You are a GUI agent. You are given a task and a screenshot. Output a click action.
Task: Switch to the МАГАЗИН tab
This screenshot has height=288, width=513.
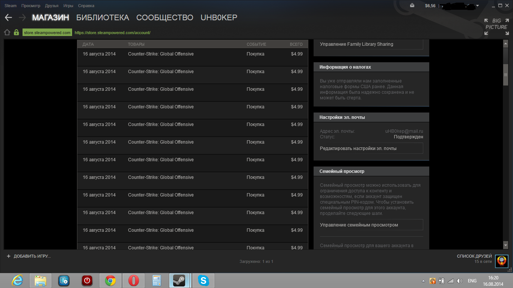pos(51,18)
